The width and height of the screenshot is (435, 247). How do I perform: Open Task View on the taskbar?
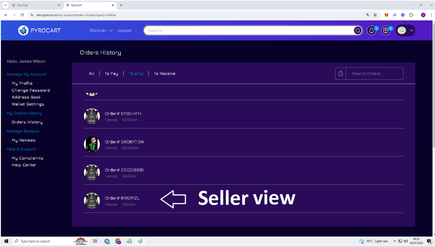(95, 241)
